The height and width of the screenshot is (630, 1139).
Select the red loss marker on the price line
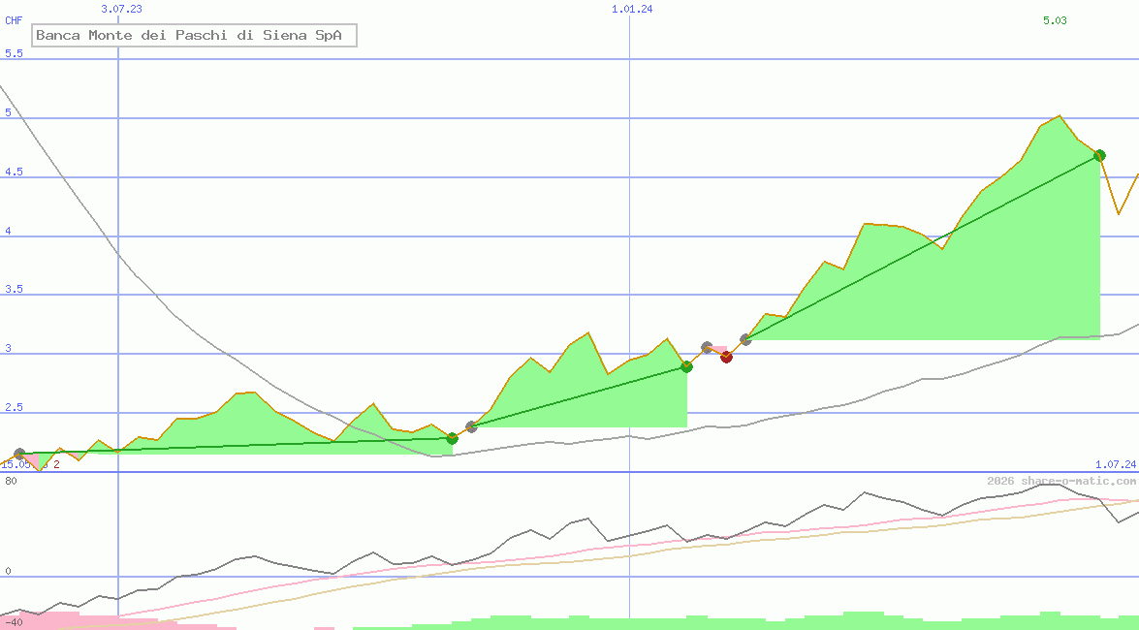(x=726, y=357)
